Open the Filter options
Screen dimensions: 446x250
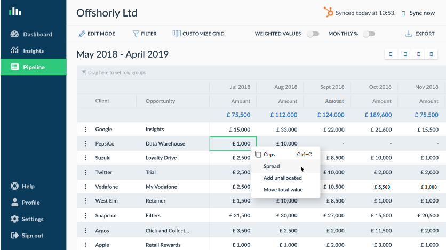(x=145, y=34)
